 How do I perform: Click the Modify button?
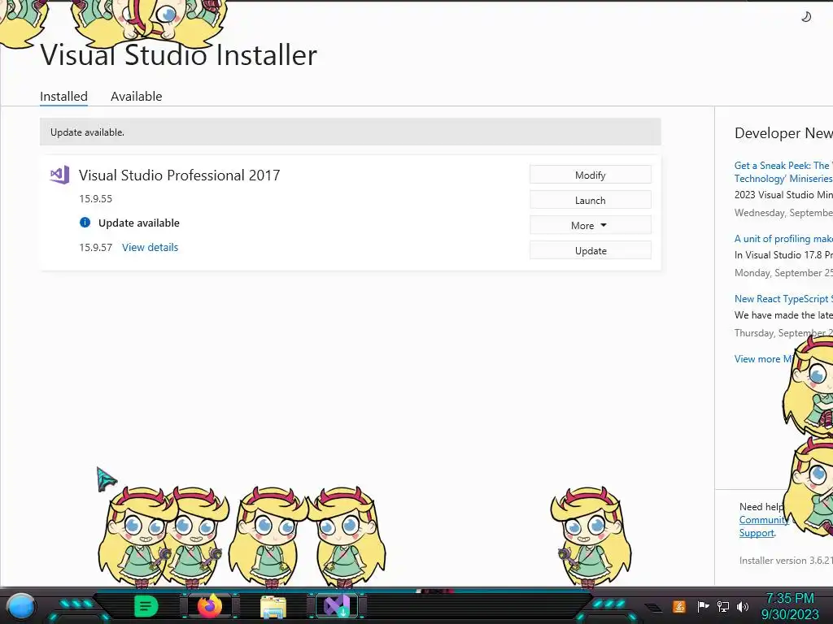591,175
